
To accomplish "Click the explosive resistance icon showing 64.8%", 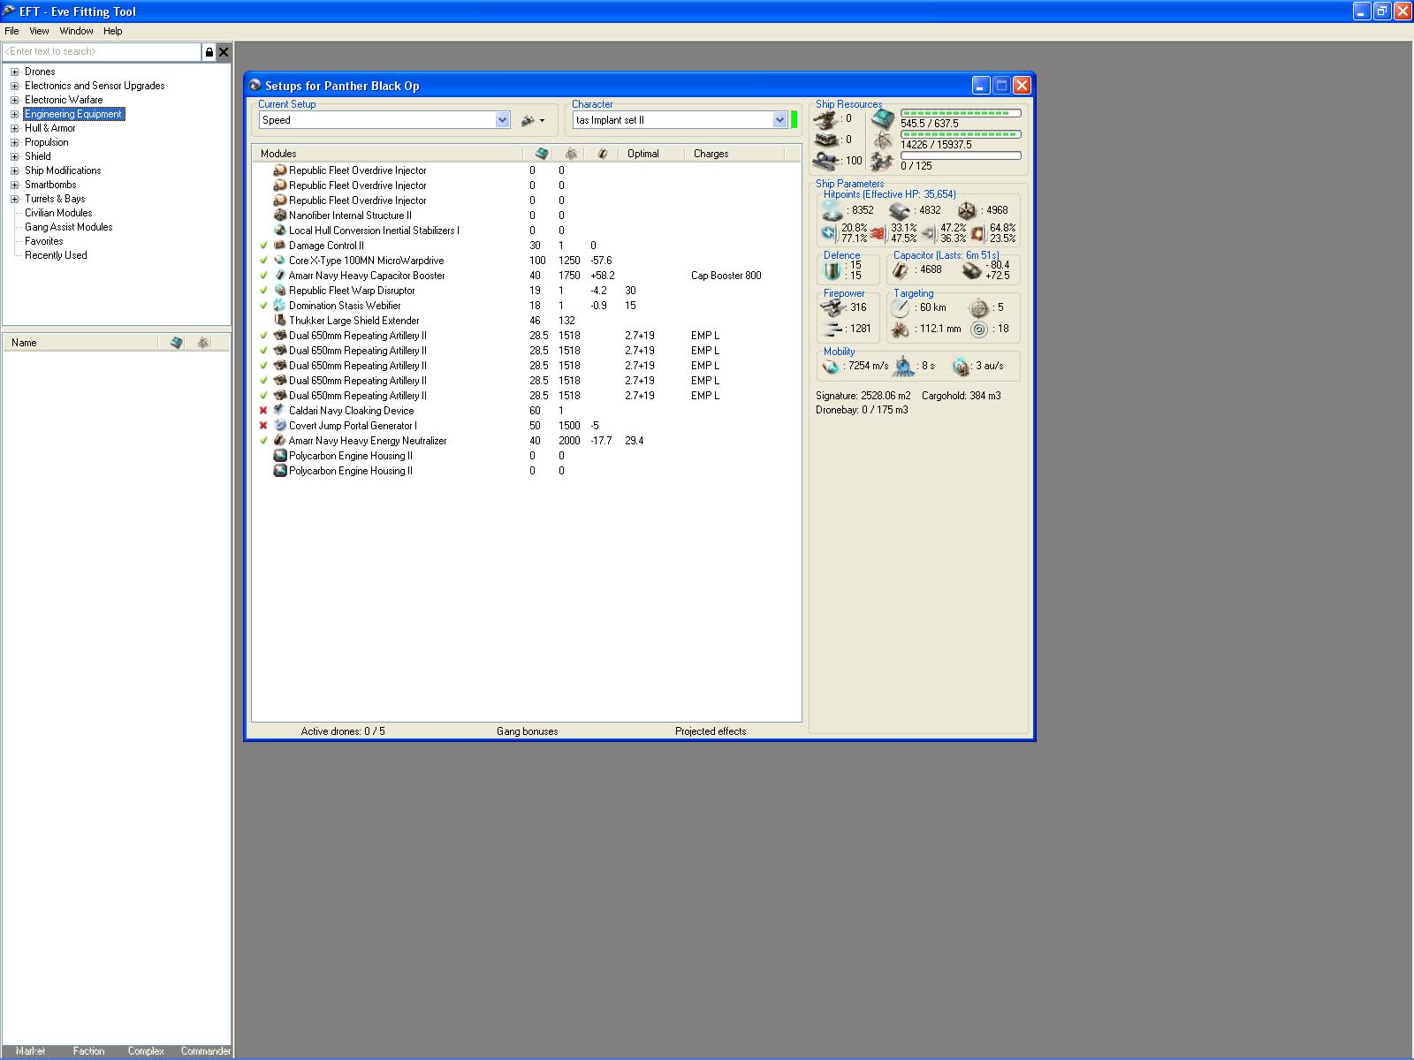I will 977,233.
